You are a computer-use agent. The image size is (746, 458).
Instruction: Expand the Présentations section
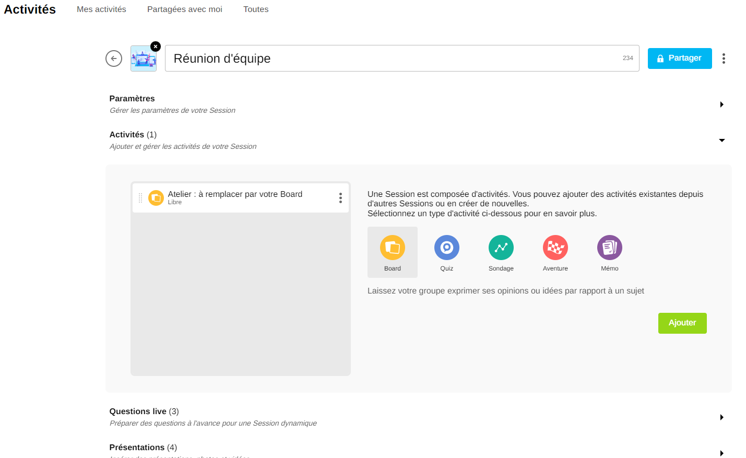point(721,453)
